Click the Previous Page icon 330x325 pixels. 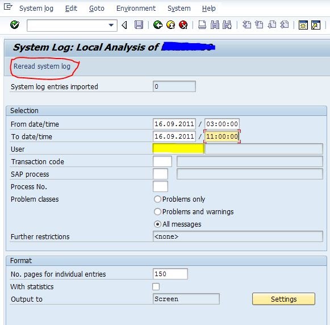pos(259,25)
